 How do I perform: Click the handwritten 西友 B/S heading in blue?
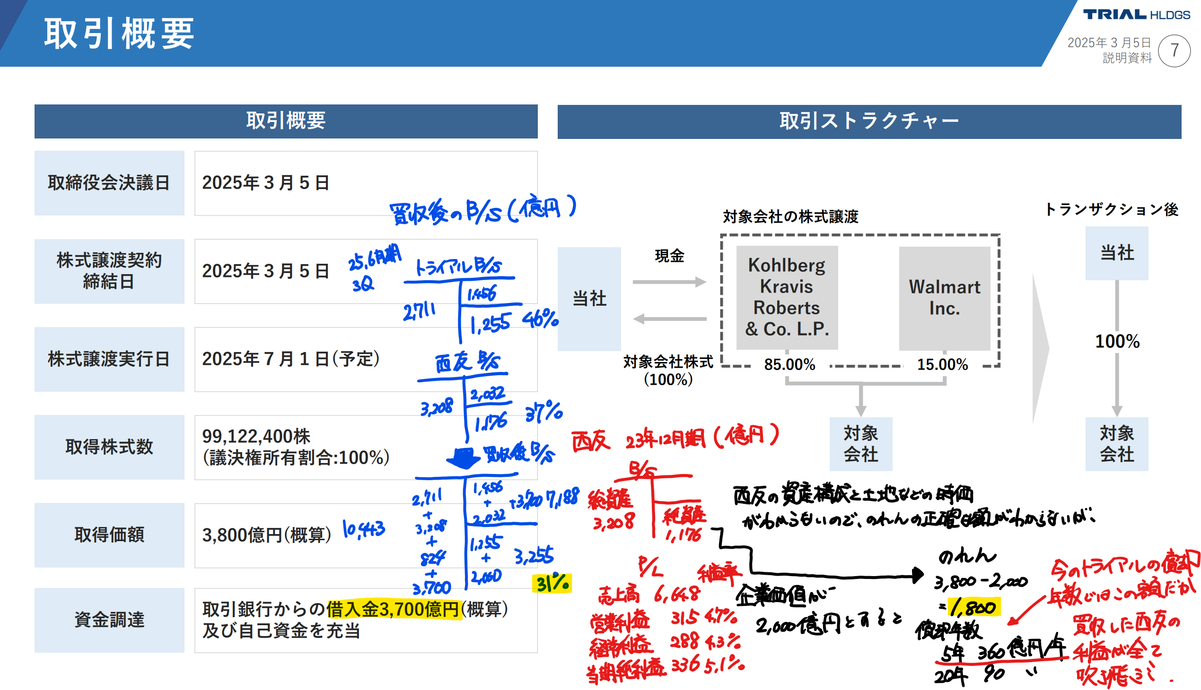point(467,362)
